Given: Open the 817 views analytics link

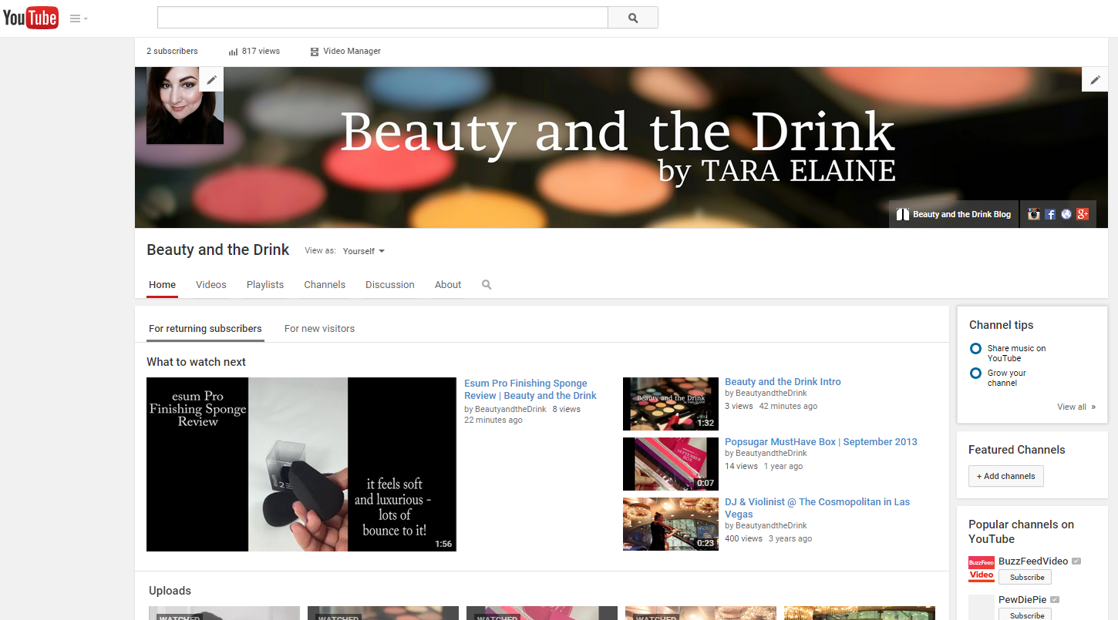Looking at the screenshot, I should coord(254,52).
